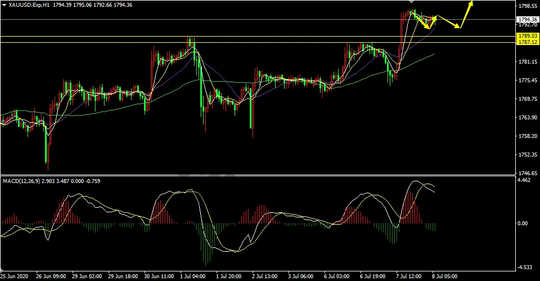540x281 pixels.
Task: Click the 1781.15 price scale value
Action: [528, 62]
